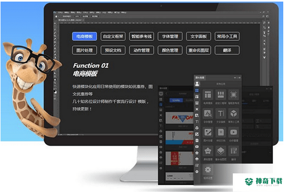
Task: Click the user avatar in plugin sidebar
Action: click(197, 84)
